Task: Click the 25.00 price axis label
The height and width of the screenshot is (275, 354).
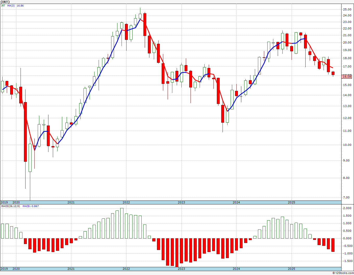Action: pyautogui.click(x=347, y=9)
